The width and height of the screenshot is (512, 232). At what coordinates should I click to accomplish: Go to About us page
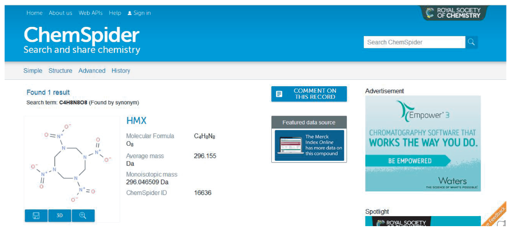[x=60, y=13]
